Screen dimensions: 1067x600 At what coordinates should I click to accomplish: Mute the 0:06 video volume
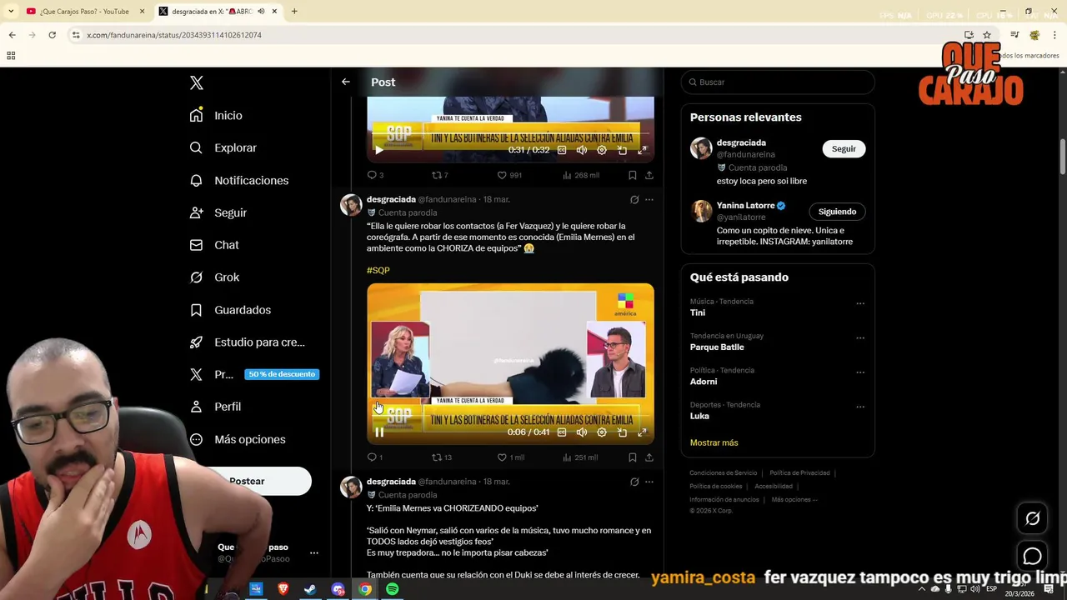pyautogui.click(x=582, y=432)
